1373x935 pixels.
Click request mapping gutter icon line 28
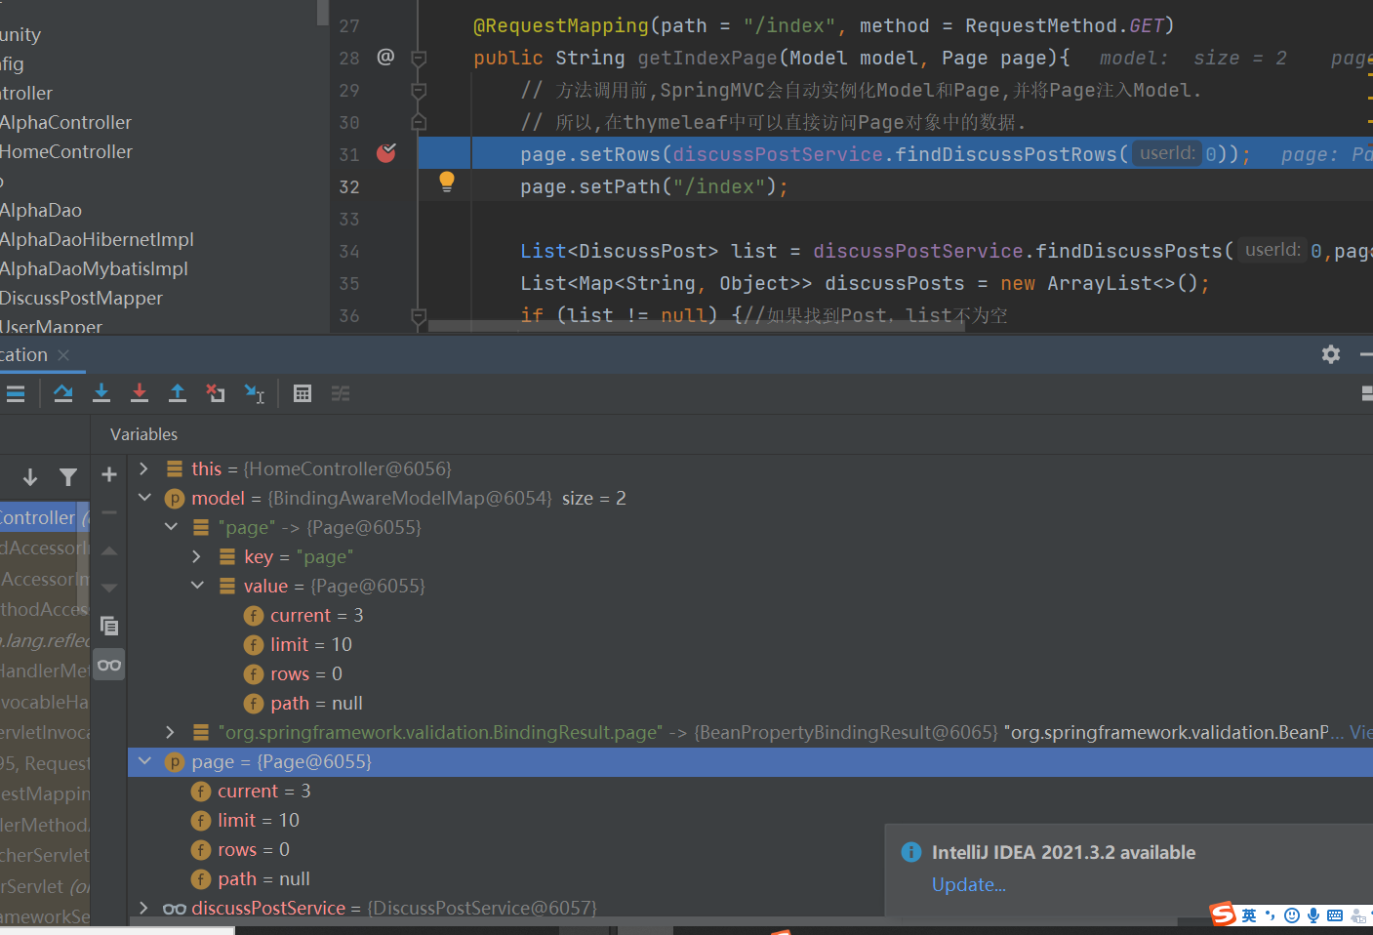pos(385,57)
